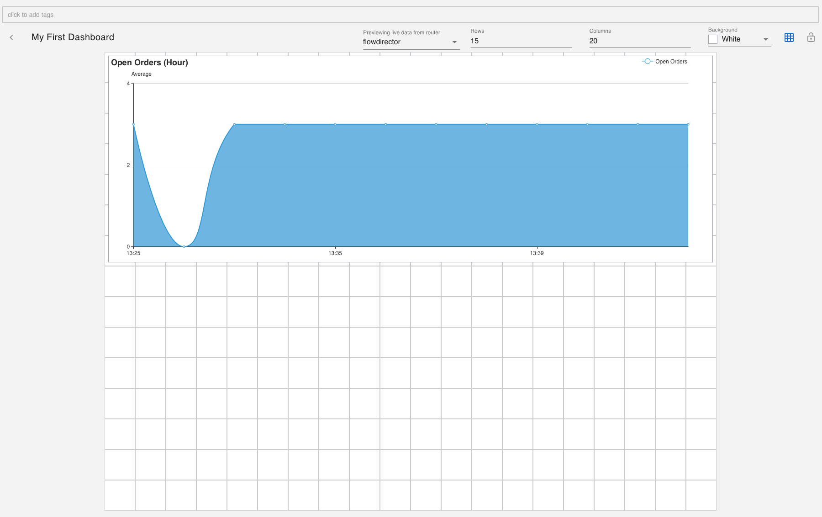
Task: Click the Open Orders legend label
Action: pyautogui.click(x=671, y=62)
